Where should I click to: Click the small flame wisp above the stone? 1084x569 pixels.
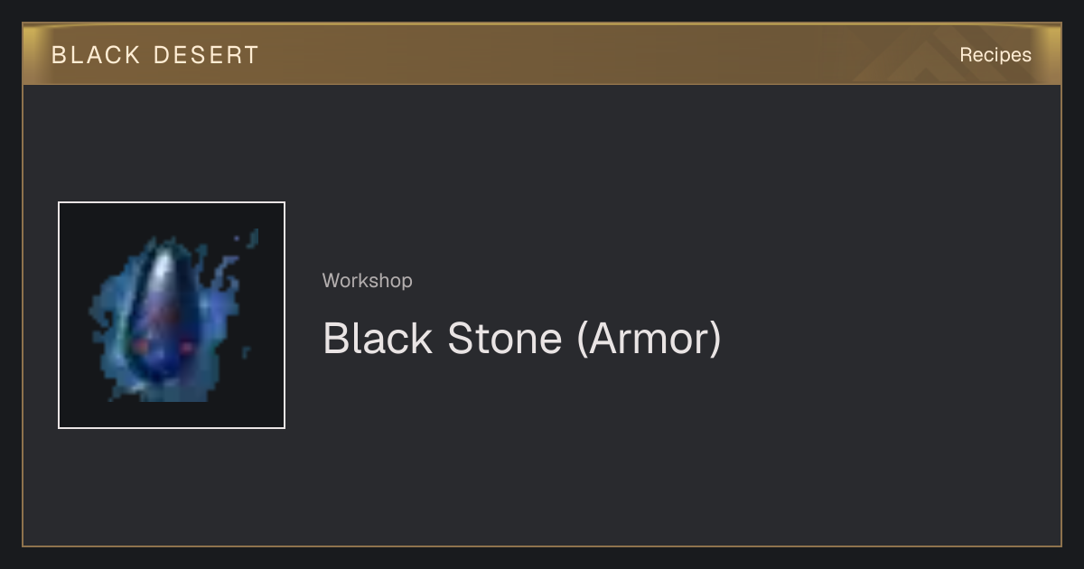[x=251, y=238]
